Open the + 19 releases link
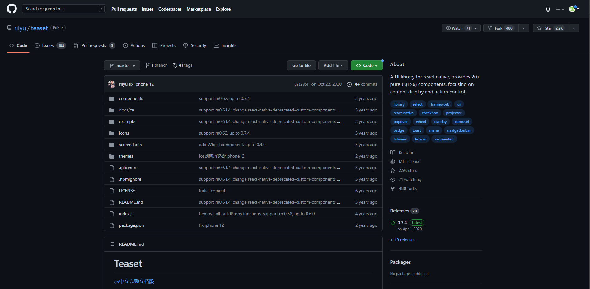 point(403,240)
